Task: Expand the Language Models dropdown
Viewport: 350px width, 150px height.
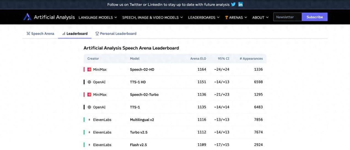Action: 98,17
